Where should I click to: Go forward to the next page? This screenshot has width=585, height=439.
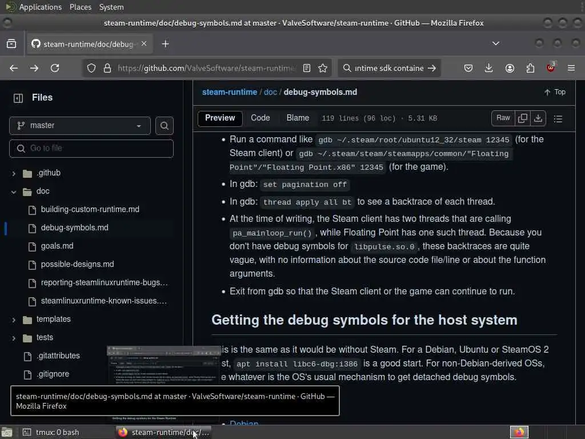[34, 68]
